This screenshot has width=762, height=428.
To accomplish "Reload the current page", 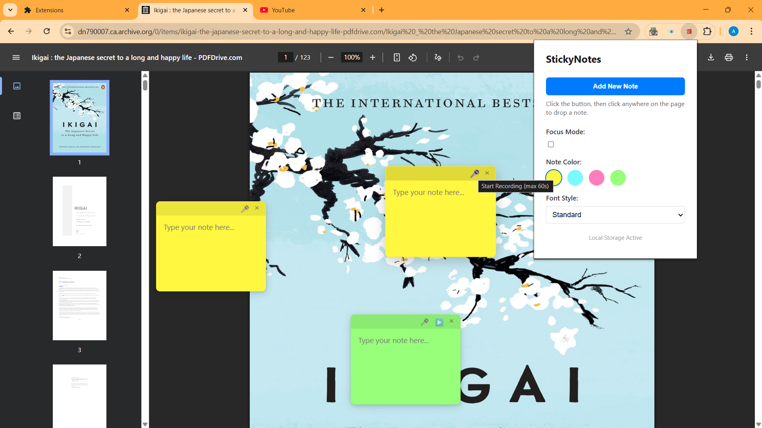I will [x=46, y=31].
